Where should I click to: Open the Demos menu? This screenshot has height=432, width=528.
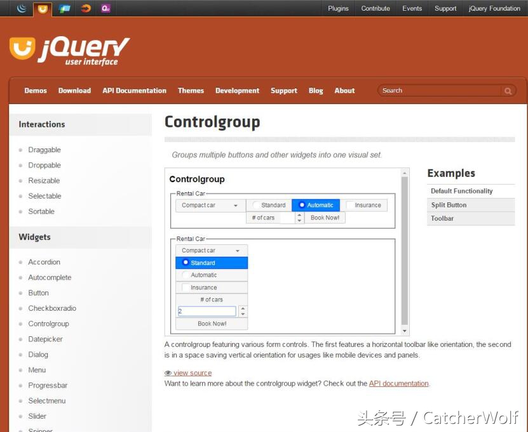point(36,91)
